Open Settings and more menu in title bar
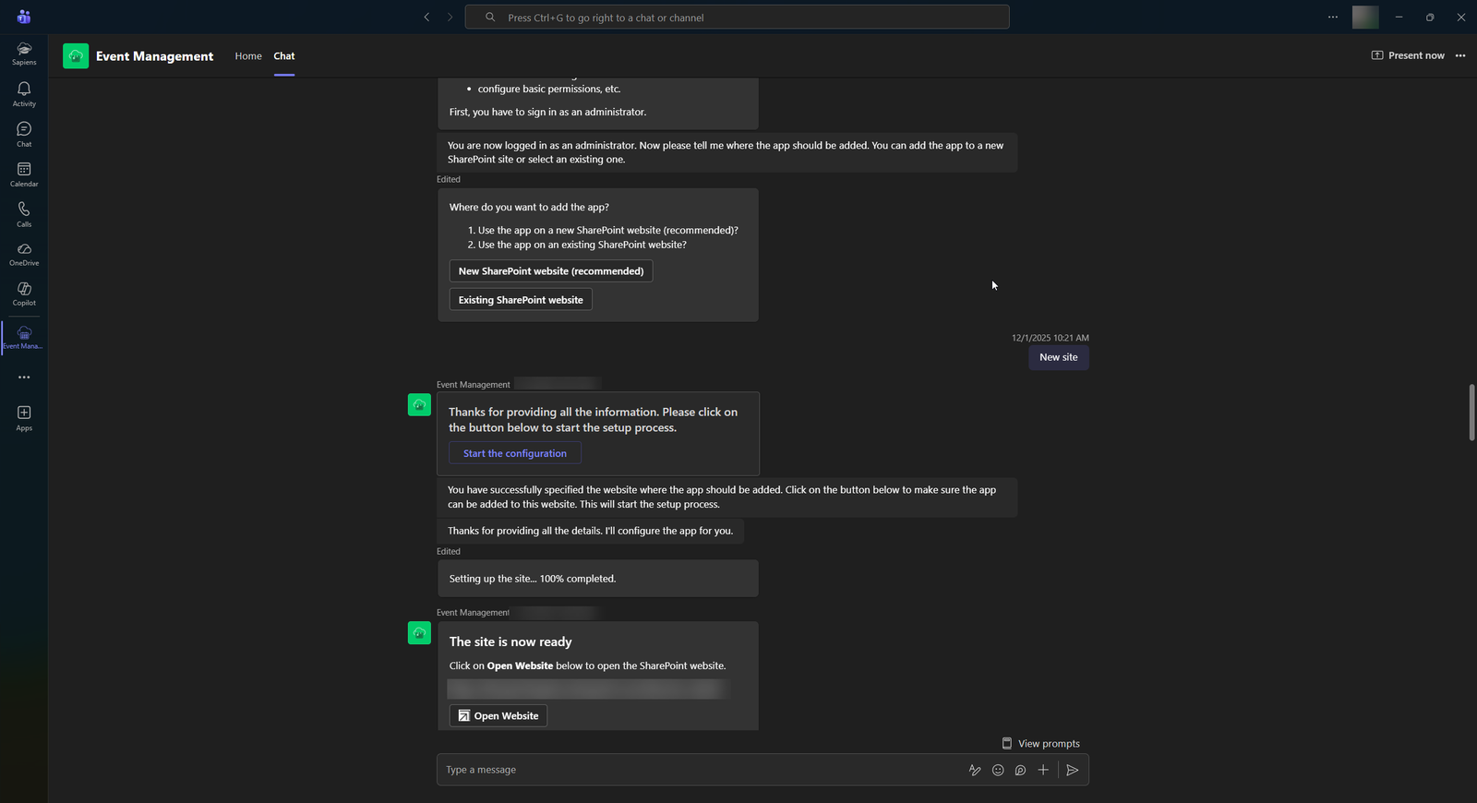 [x=1333, y=17]
